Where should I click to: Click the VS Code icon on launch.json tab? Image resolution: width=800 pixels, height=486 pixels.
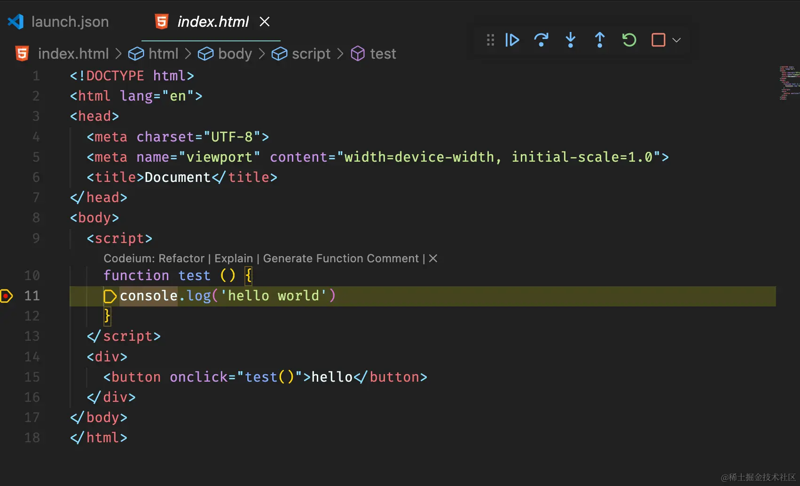point(16,22)
